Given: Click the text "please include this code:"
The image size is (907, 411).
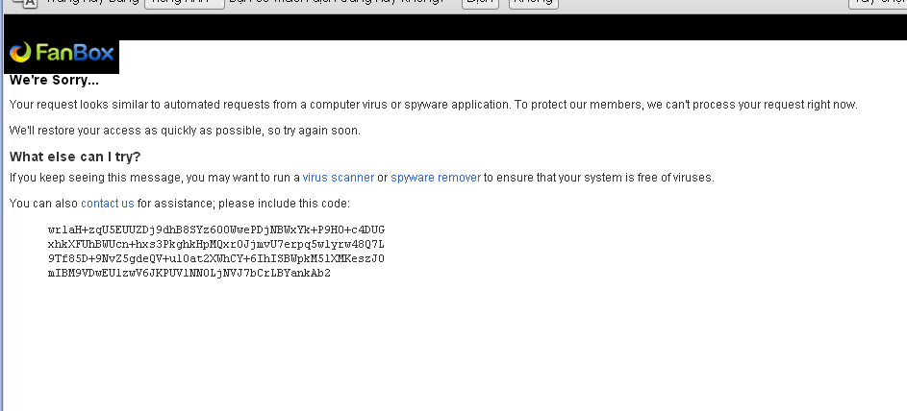Looking at the screenshot, I should pyautogui.click(x=284, y=204).
